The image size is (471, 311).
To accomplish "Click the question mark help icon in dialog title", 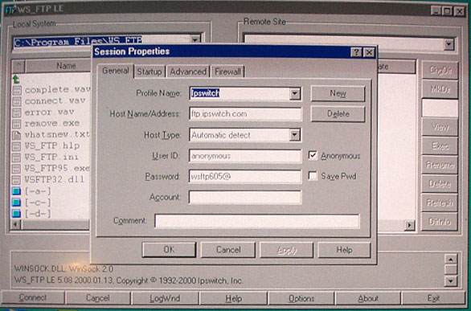I will pyautogui.click(x=356, y=52).
